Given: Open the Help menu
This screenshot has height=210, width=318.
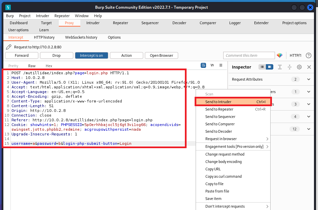Looking at the screenshot, I should tap(98, 16).
